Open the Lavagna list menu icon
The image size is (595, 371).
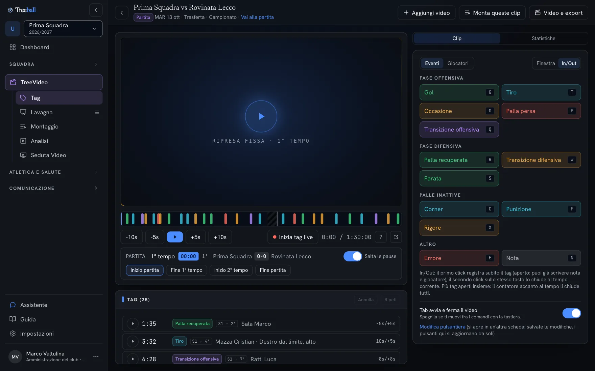[97, 112]
